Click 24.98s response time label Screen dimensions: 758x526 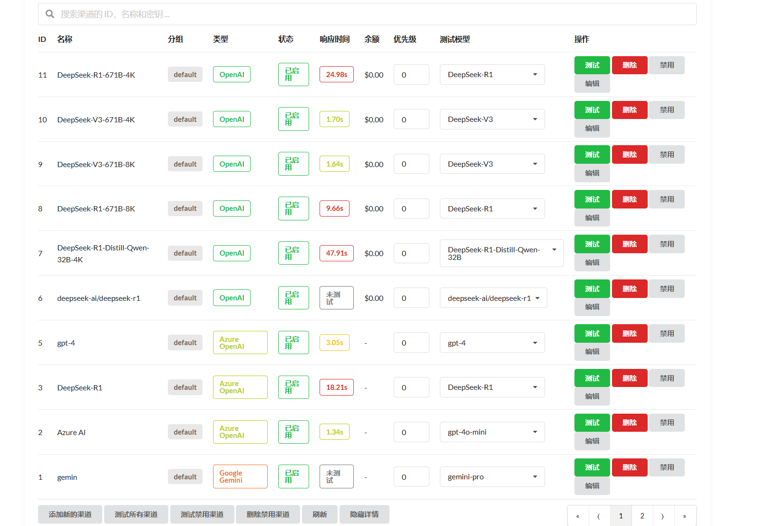[337, 74]
